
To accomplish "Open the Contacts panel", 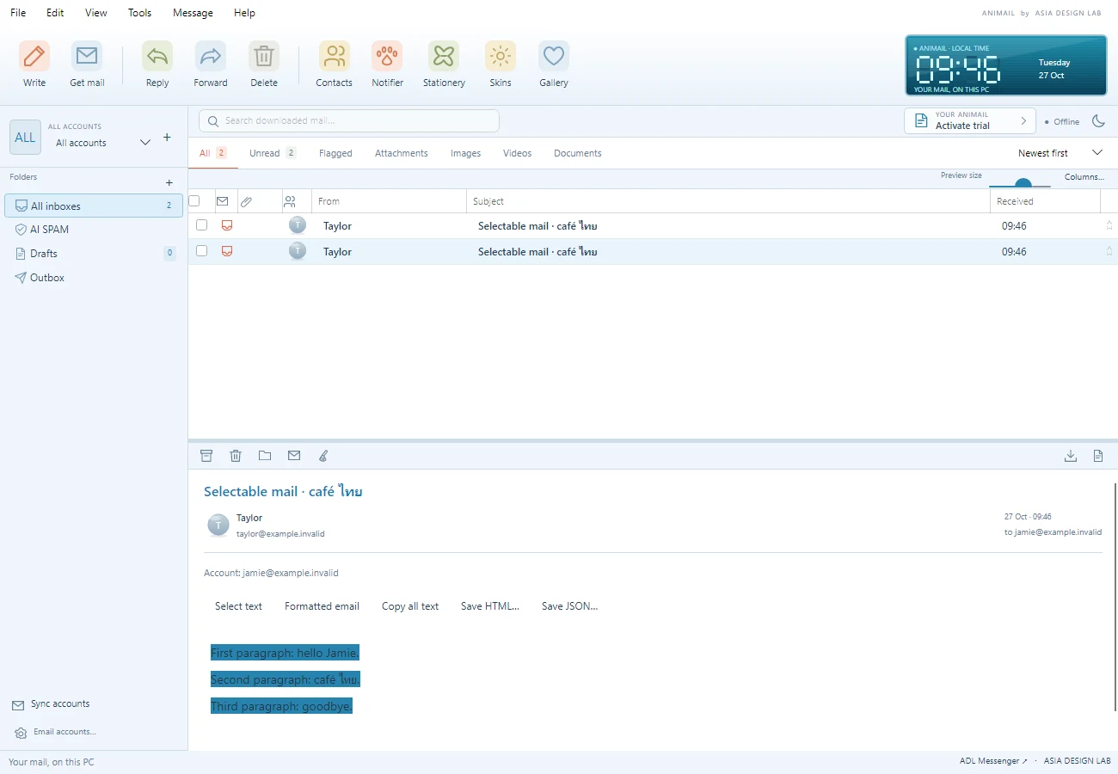I will (334, 64).
